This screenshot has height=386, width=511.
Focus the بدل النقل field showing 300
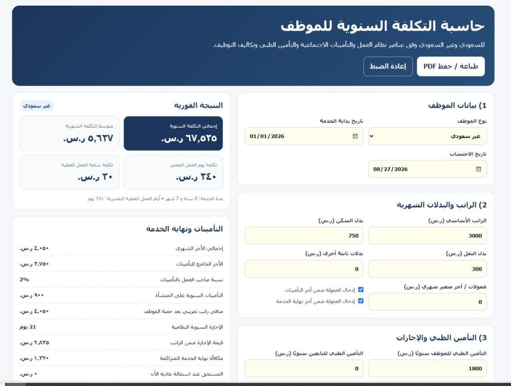428,268
